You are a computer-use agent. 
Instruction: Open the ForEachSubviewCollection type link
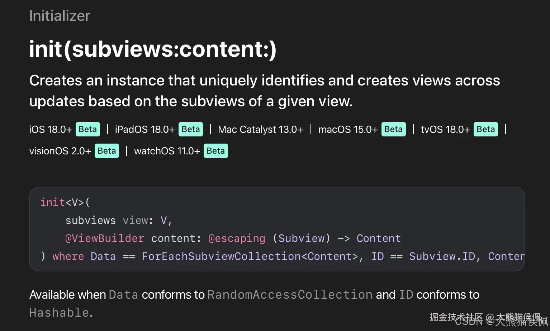pos(221,256)
